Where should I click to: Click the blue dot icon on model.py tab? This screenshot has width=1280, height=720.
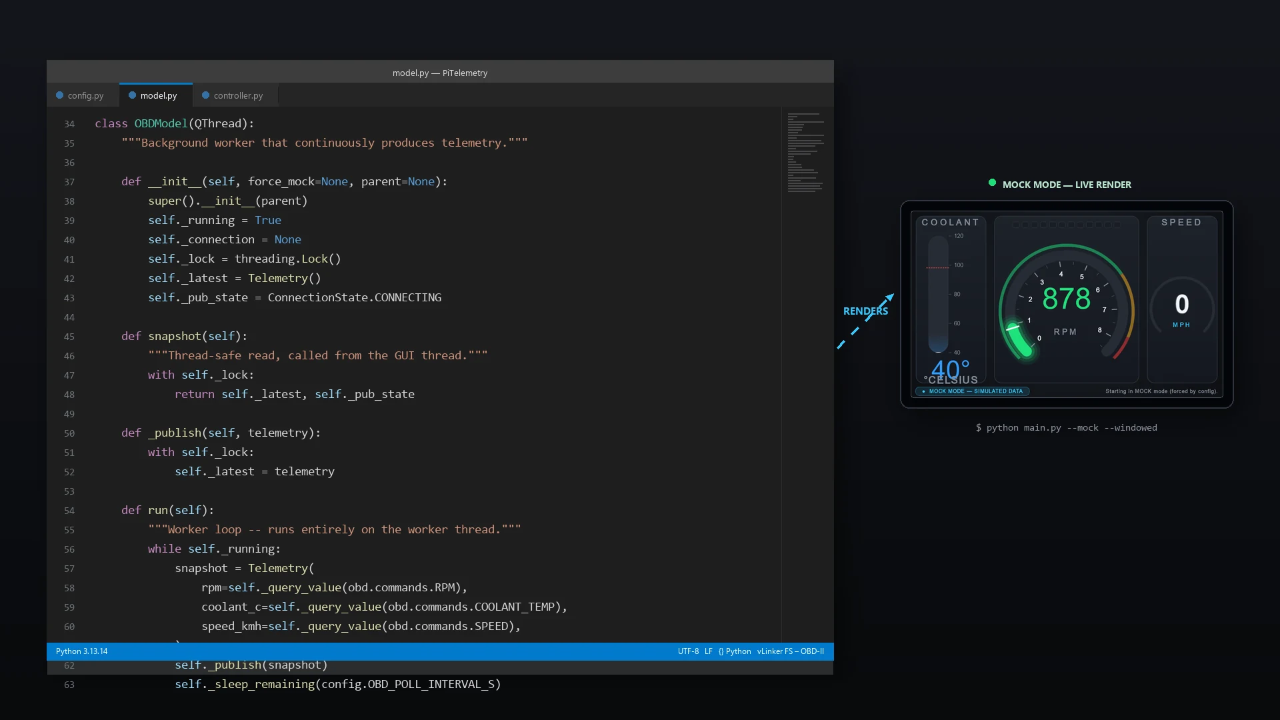coord(133,95)
